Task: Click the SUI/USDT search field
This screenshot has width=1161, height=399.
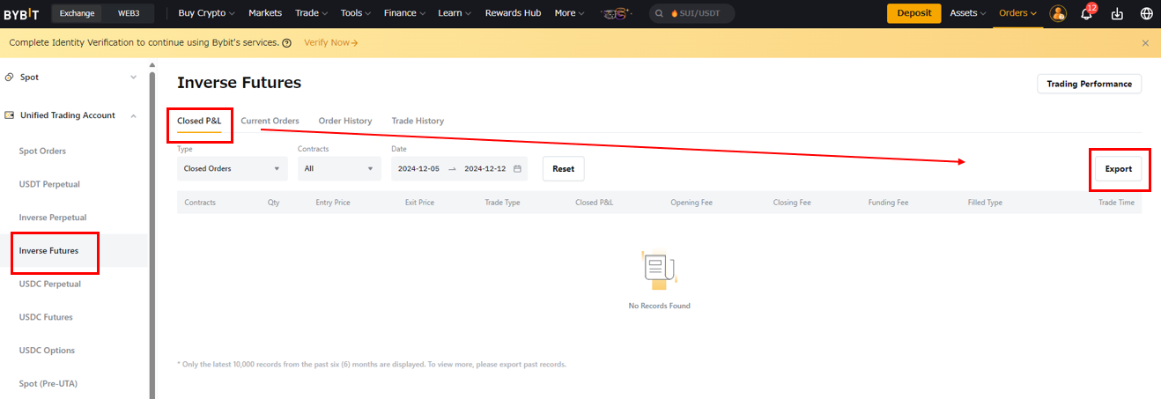Action: pyautogui.click(x=691, y=13)
